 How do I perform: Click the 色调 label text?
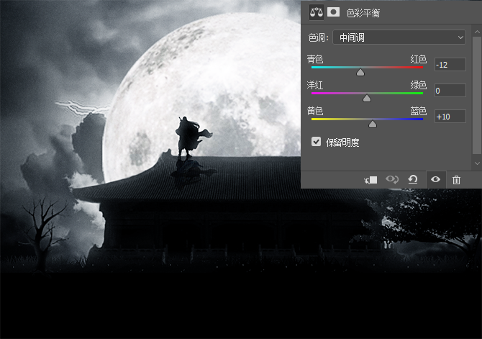[x=319, y=37]
